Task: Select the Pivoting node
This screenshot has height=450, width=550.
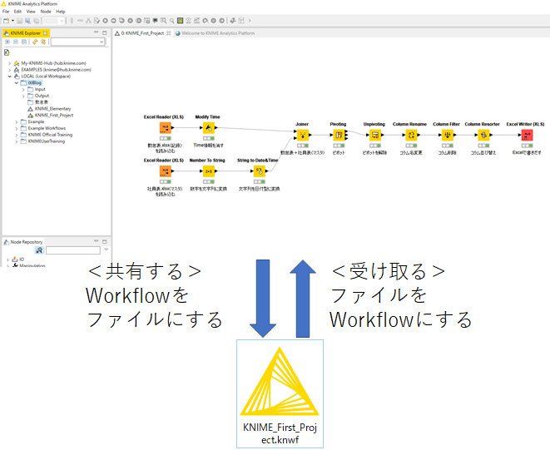Action: (339, 135)
